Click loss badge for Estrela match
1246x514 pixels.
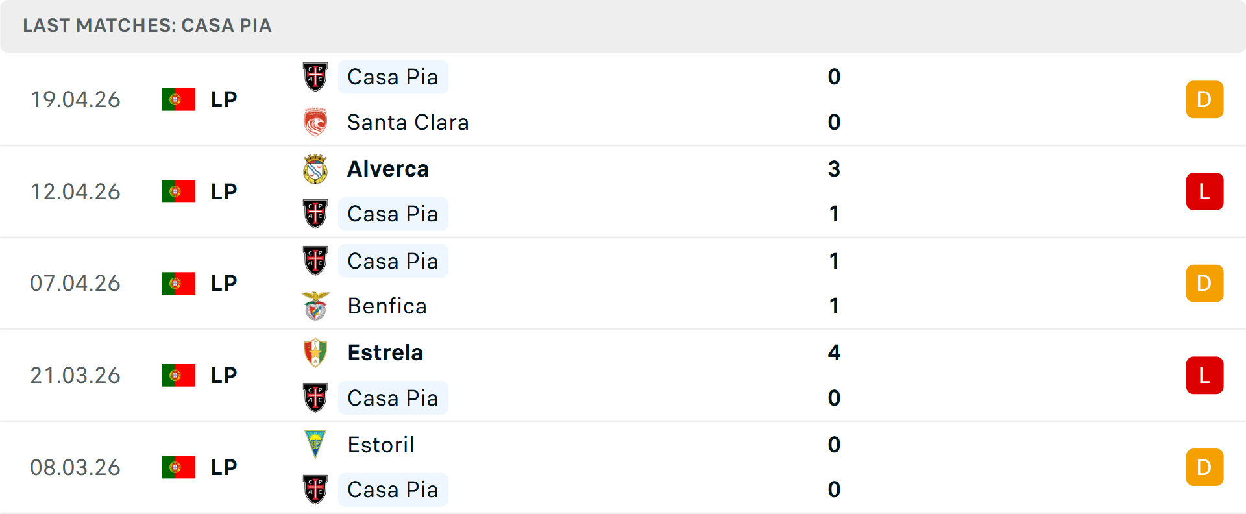click(x=1204, y=375)
